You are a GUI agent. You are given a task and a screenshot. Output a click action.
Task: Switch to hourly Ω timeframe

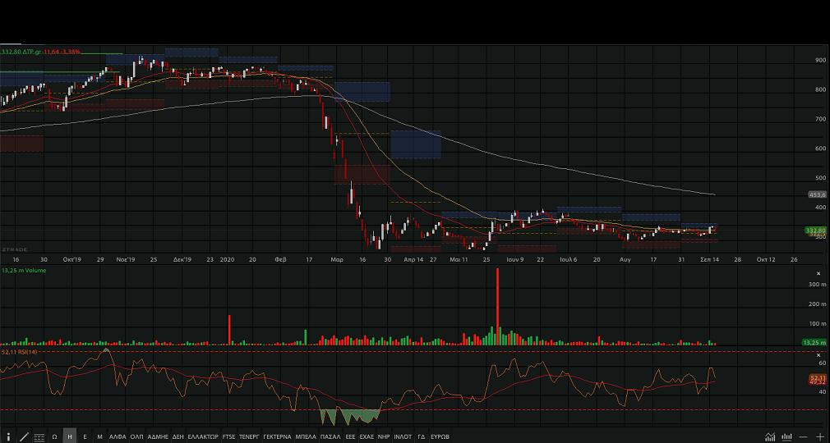[x=54, y=436]
